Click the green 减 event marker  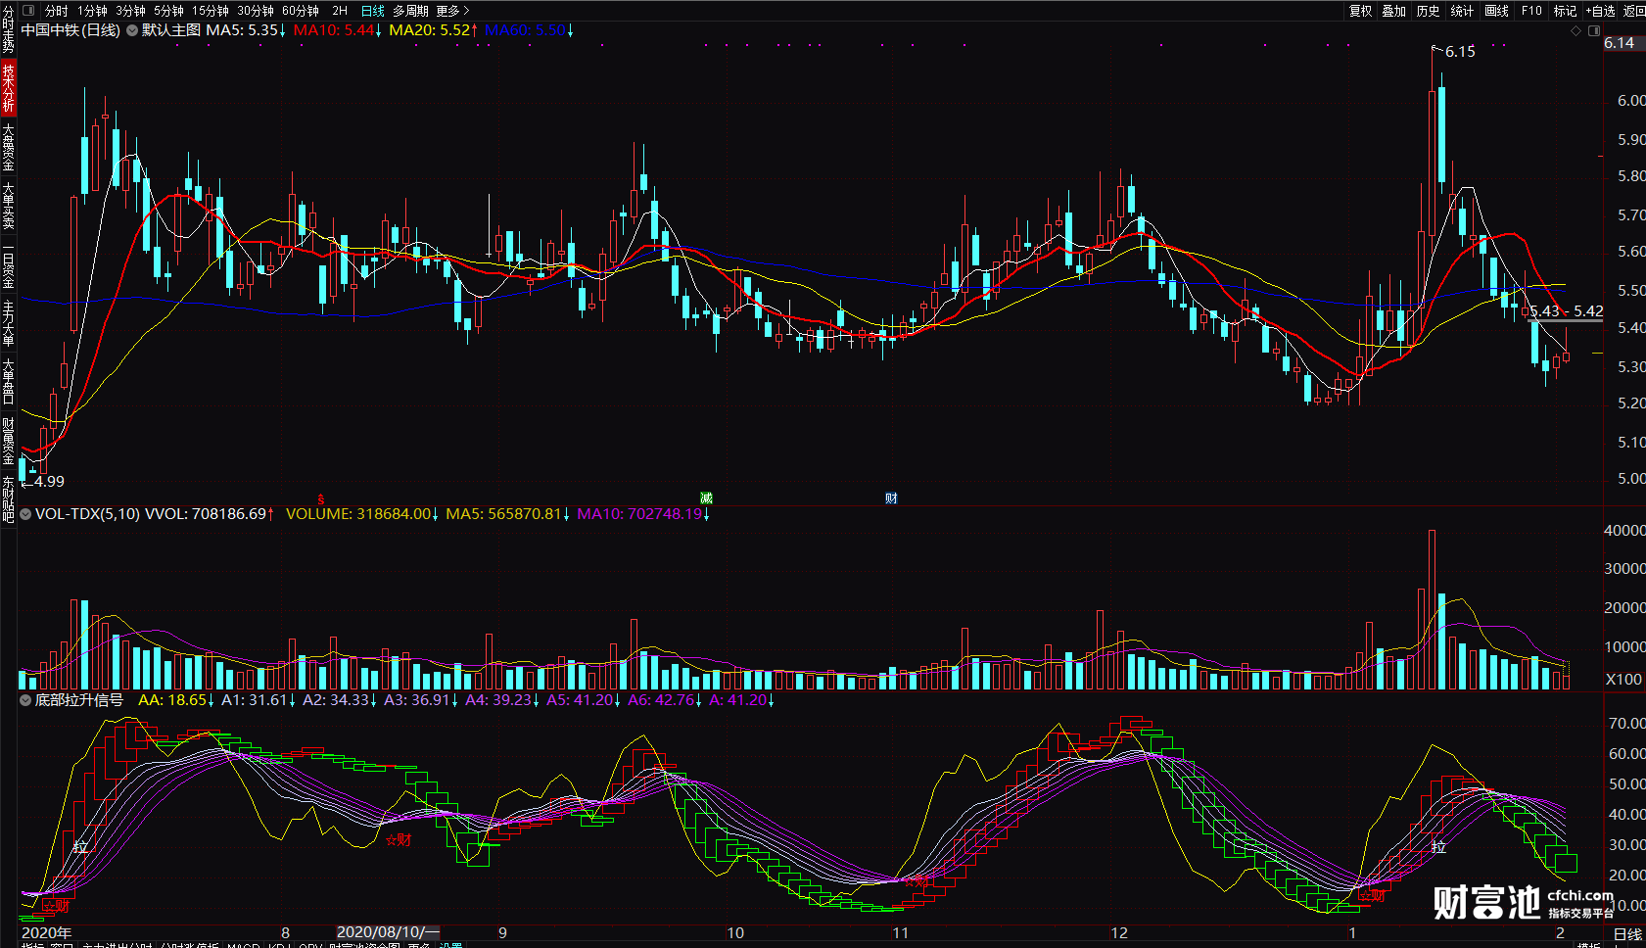pyautogui.click(x=706, y=498)
